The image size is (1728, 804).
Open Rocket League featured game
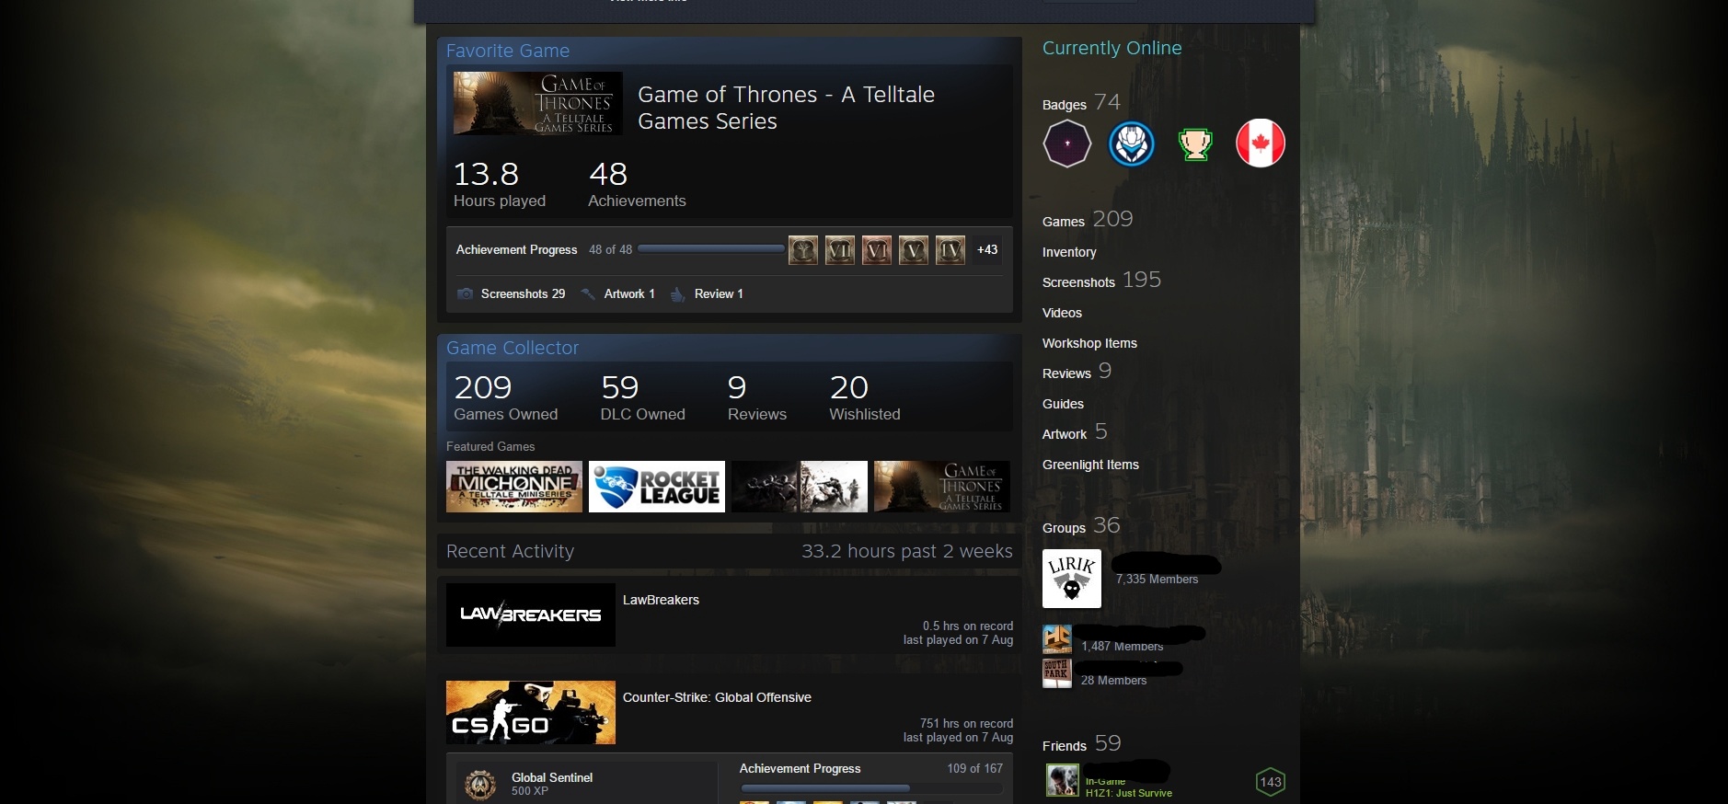pyautogui.click(x=657, y=487)
